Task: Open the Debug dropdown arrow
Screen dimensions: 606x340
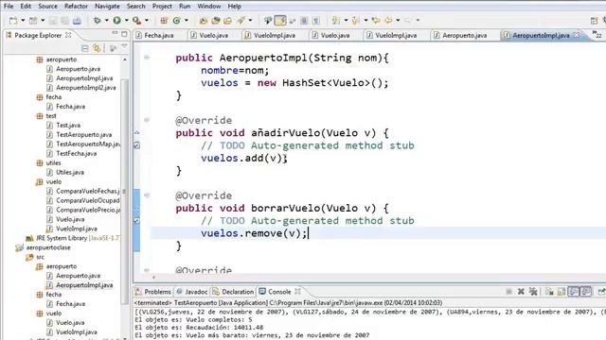Action: point(107,21)
